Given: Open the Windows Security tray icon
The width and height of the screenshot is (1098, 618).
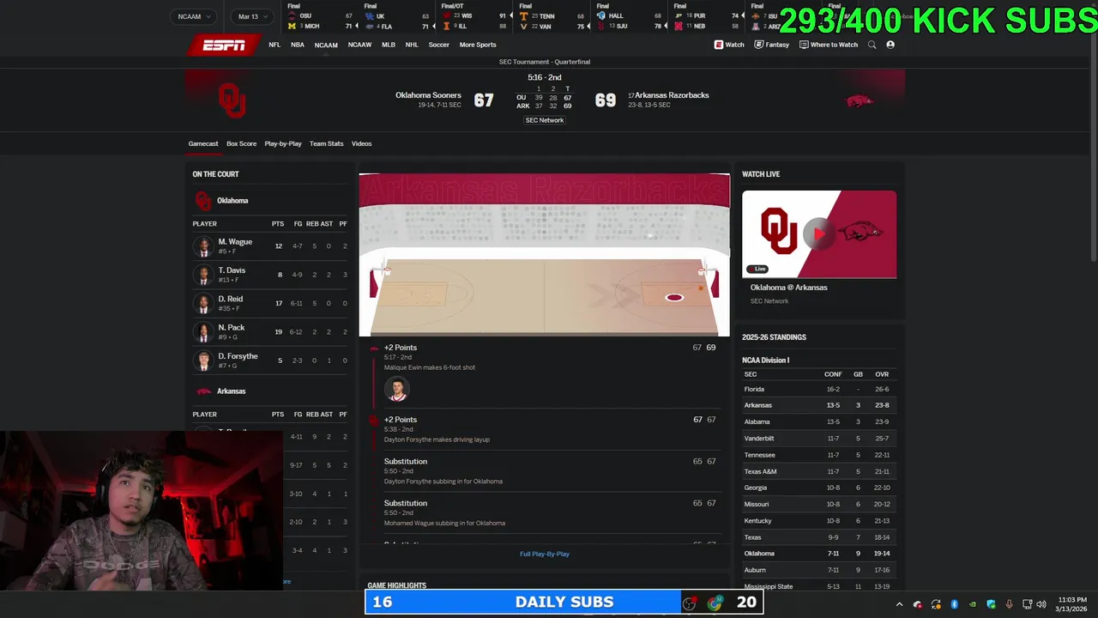Looking at the screenshot, I should 991,604.
